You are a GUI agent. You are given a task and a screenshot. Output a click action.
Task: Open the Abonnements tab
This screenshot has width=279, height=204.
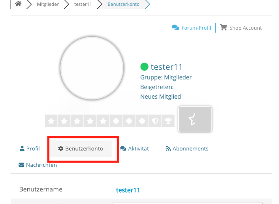coord(187,148)
